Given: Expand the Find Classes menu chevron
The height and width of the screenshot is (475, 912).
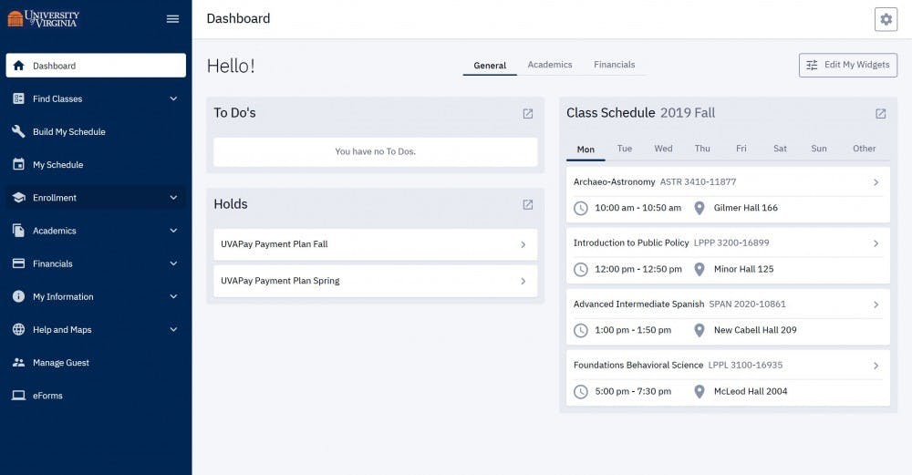Looking at the screenshot, I should click(x=173, y=98).
